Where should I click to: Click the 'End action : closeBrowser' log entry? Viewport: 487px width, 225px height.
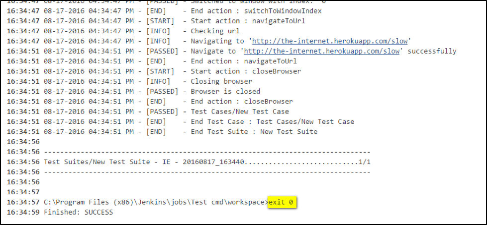[x=242, y=102]
